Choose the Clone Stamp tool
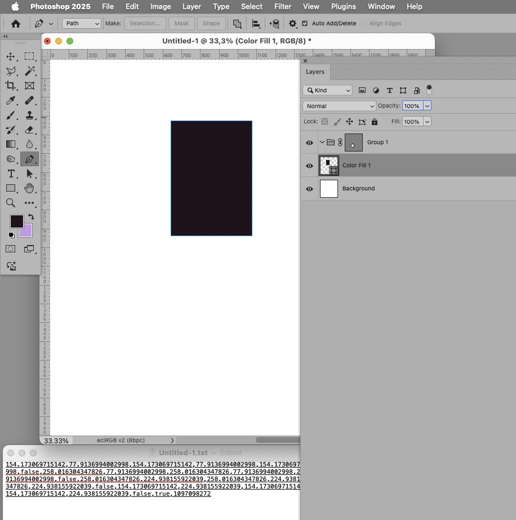The image size is (516, 520). [x=29, y=114]
